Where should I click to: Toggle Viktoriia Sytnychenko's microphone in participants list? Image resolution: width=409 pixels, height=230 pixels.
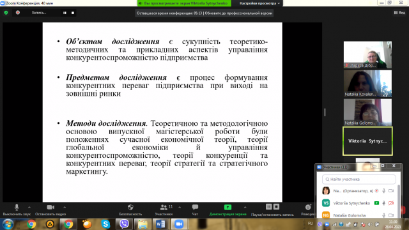point(383,203)
